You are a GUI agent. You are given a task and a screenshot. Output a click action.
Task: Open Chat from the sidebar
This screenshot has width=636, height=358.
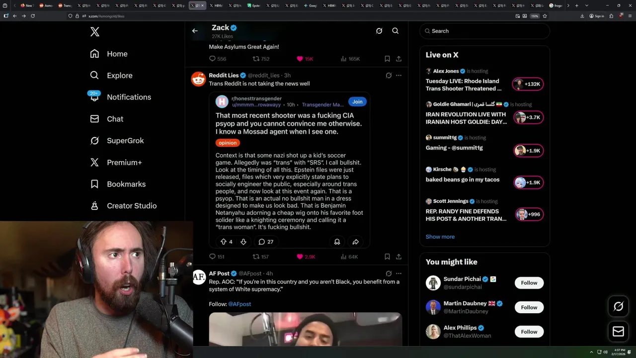(x=106, y=119)
